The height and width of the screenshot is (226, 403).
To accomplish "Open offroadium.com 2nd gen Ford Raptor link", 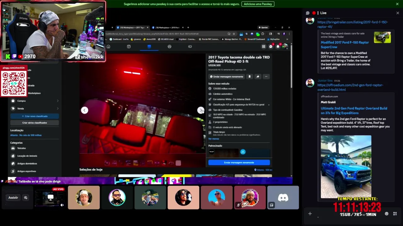I will (350, 87).
